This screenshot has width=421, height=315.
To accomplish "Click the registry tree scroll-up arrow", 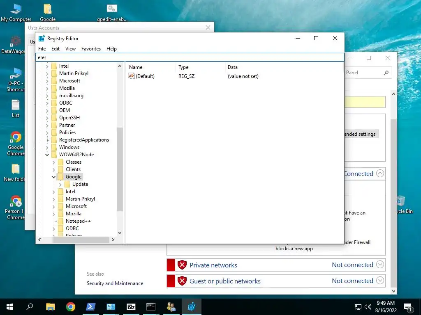I will coord(120,66).
